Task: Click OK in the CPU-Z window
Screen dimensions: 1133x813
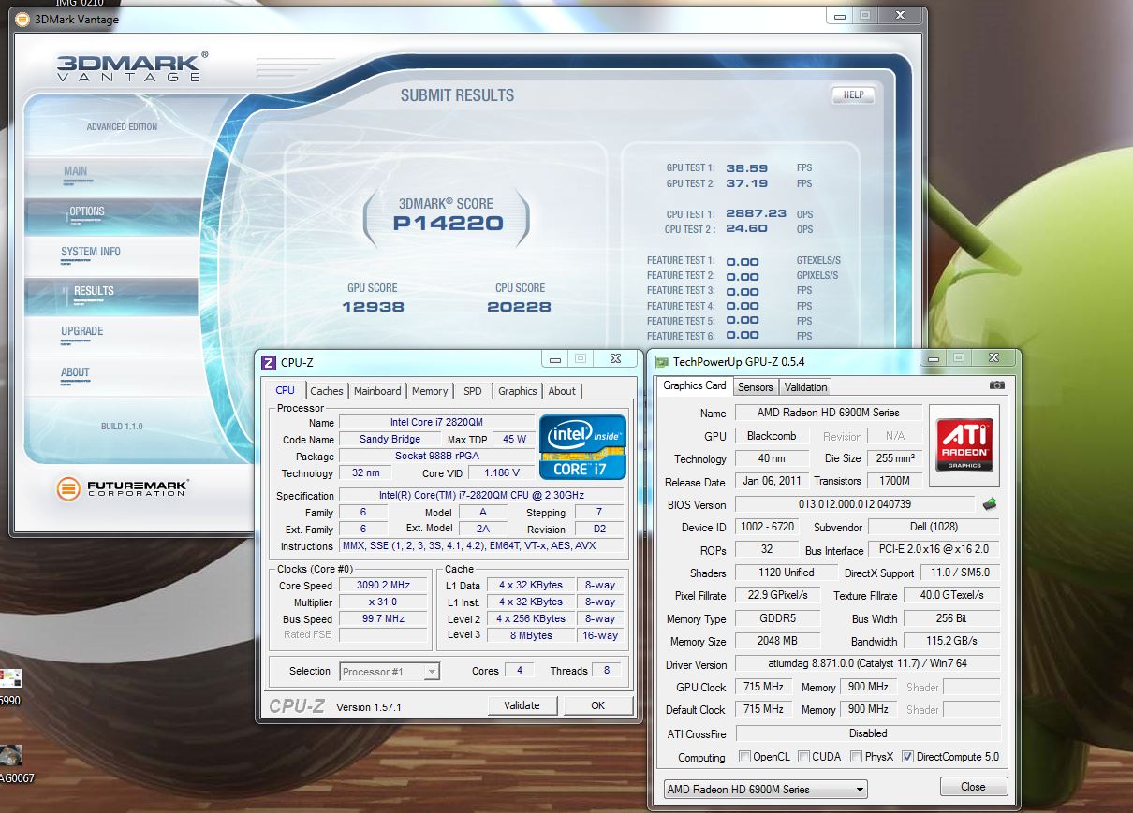Action: pyautogui.click(x=597, y=705)
